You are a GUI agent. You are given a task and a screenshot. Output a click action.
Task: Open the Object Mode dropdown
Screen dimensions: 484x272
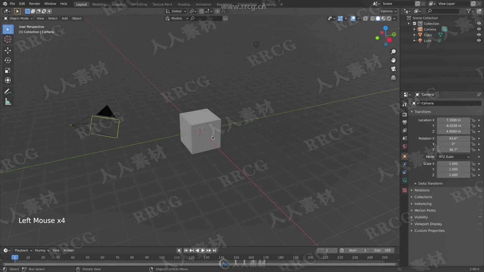(x=19, y=18)
